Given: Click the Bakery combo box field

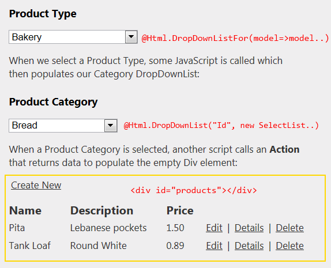Looking at the screenshot, I should coord(73,37).
